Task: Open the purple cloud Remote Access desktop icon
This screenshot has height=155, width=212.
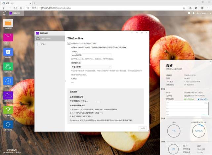Action: coord(8,95)
